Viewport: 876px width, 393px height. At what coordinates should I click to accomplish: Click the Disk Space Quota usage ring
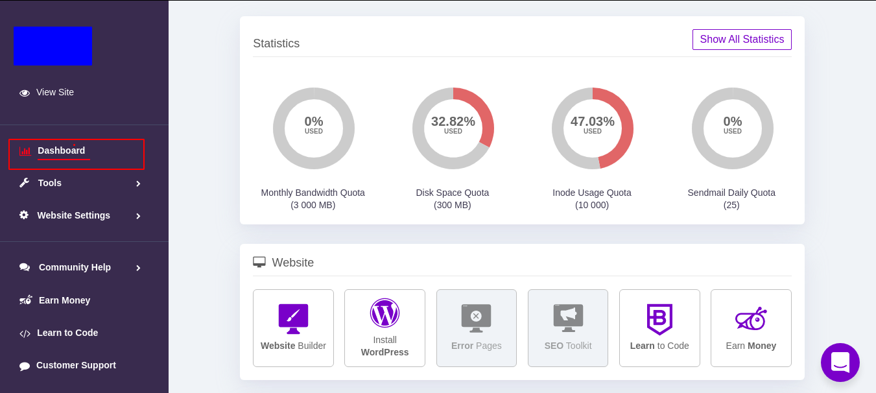click(x=453, y=128)
